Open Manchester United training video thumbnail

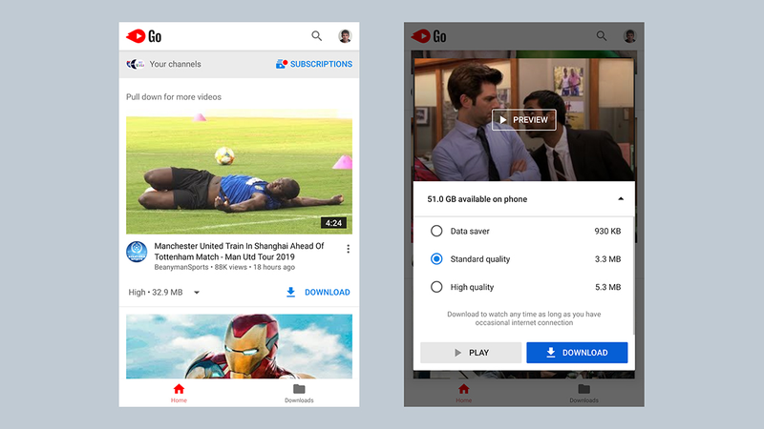click(x=239, y=172)
